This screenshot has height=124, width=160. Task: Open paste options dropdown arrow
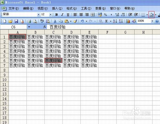71,21
